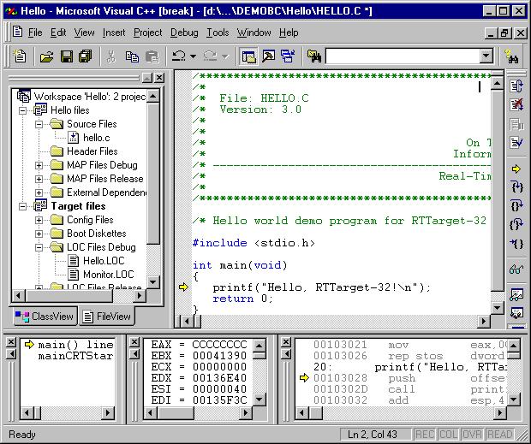Viewport: 531px width, 444px height.
Task: Collapse the Source Files folder
Action: (x=39, y=124)
